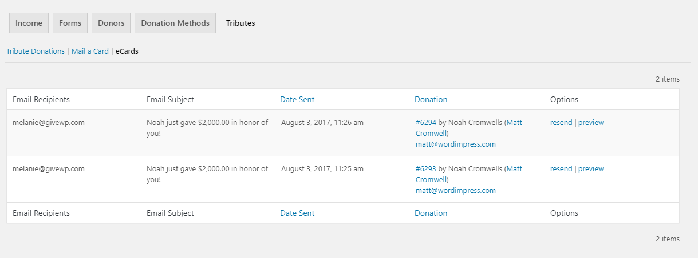The height and width of the screenshot is (258, 698).
Task: Sort by Donation column in header
Action: [431, 99]
